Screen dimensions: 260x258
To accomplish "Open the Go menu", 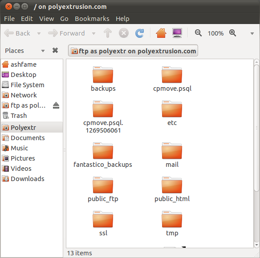I will coord(64,19).
